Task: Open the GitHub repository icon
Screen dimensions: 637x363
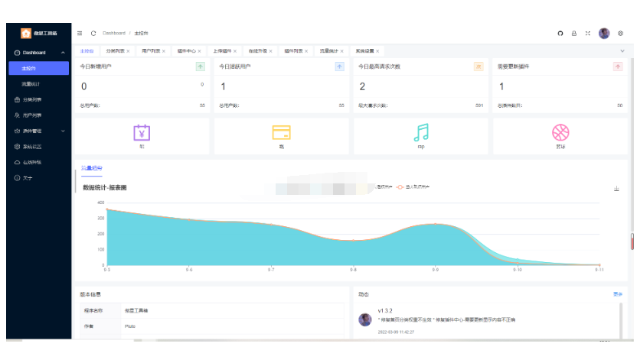Action: click(x=560, y=34)
